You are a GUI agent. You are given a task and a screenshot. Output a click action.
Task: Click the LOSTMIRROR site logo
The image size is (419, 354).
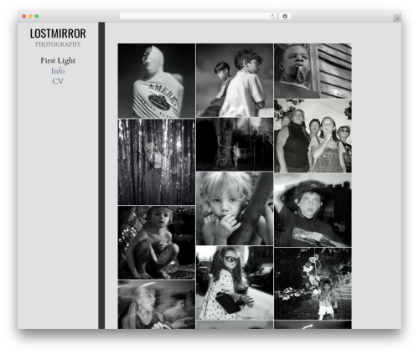[x=58, y=33]
